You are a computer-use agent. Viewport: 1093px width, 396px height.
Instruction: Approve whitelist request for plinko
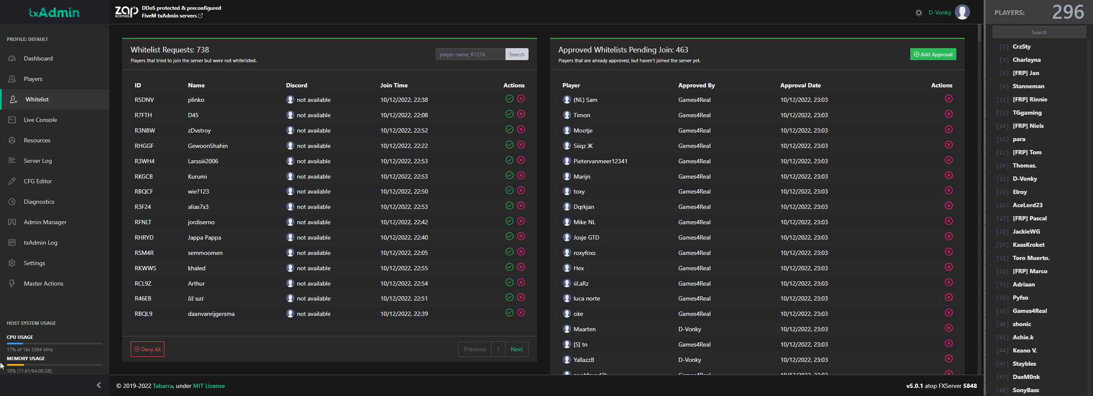coord(509,99)
